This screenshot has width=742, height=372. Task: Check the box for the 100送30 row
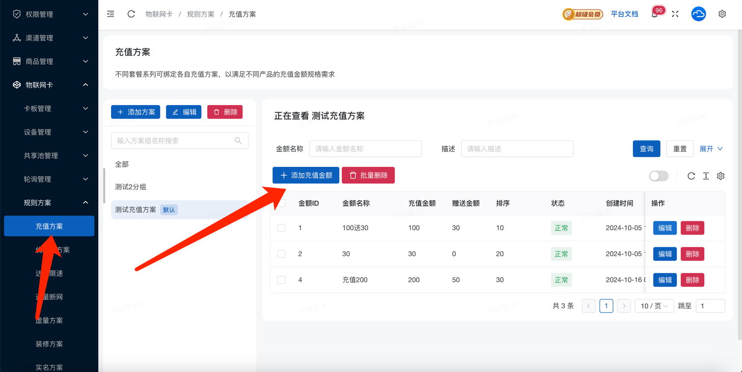pos(281,228)
